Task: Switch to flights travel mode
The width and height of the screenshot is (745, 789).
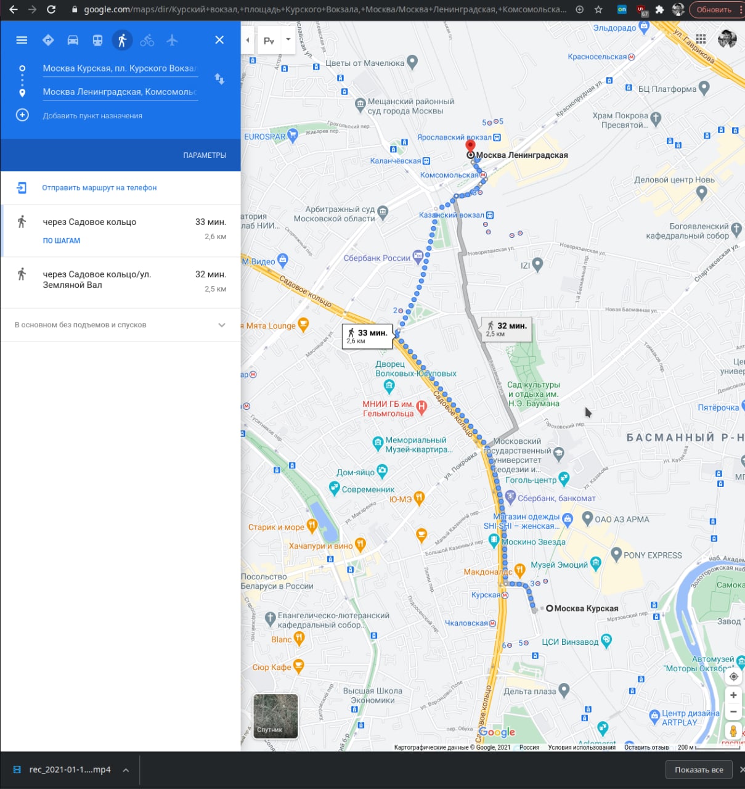Action: click(x=172, y=40)
